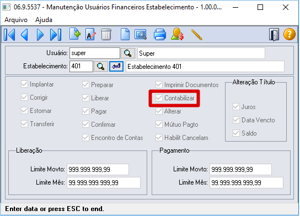The width and height of the screenshot is (300, 216).
Task: Toggle the Preparar checkbox
Action: pyautogui.click(x=85, y=85)
